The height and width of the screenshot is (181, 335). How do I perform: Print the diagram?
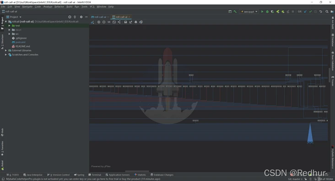pos(135,22)
